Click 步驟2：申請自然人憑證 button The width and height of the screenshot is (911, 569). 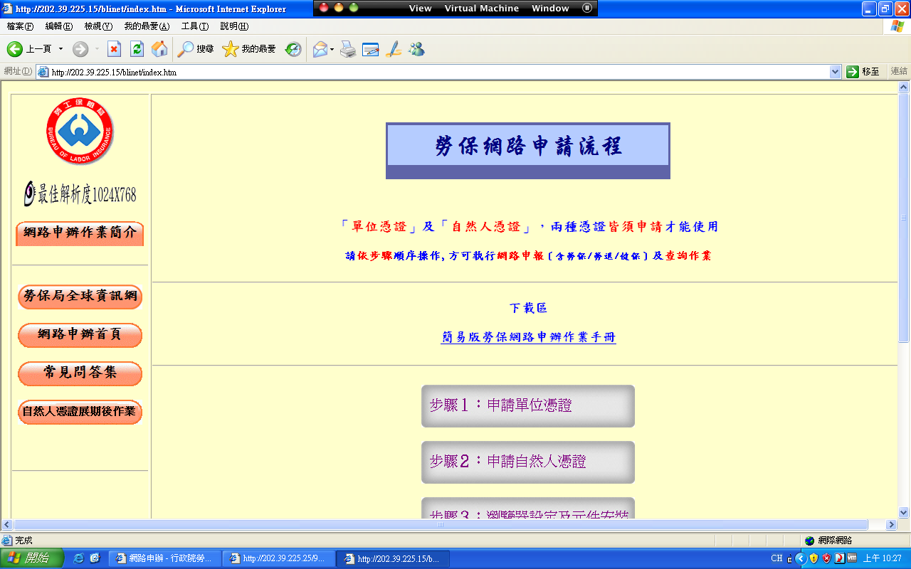click(528, 462)
